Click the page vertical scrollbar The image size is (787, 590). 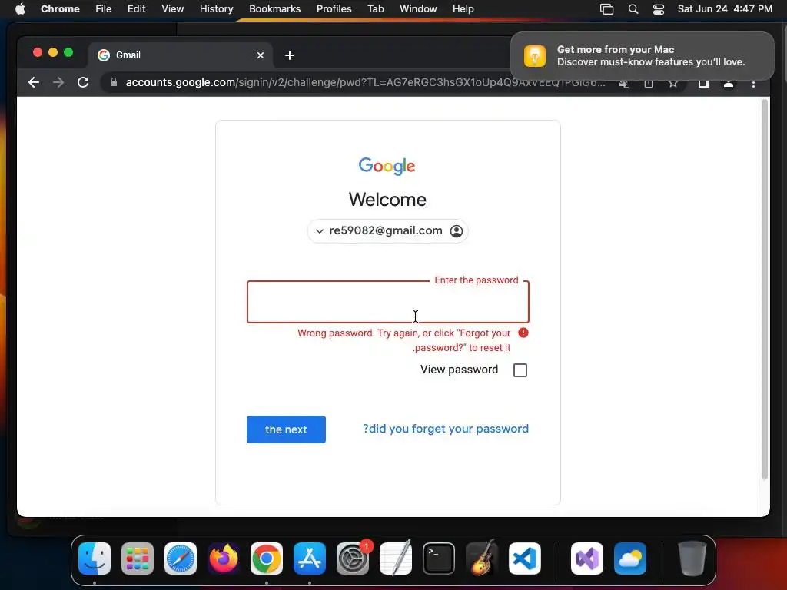point(765,290)
